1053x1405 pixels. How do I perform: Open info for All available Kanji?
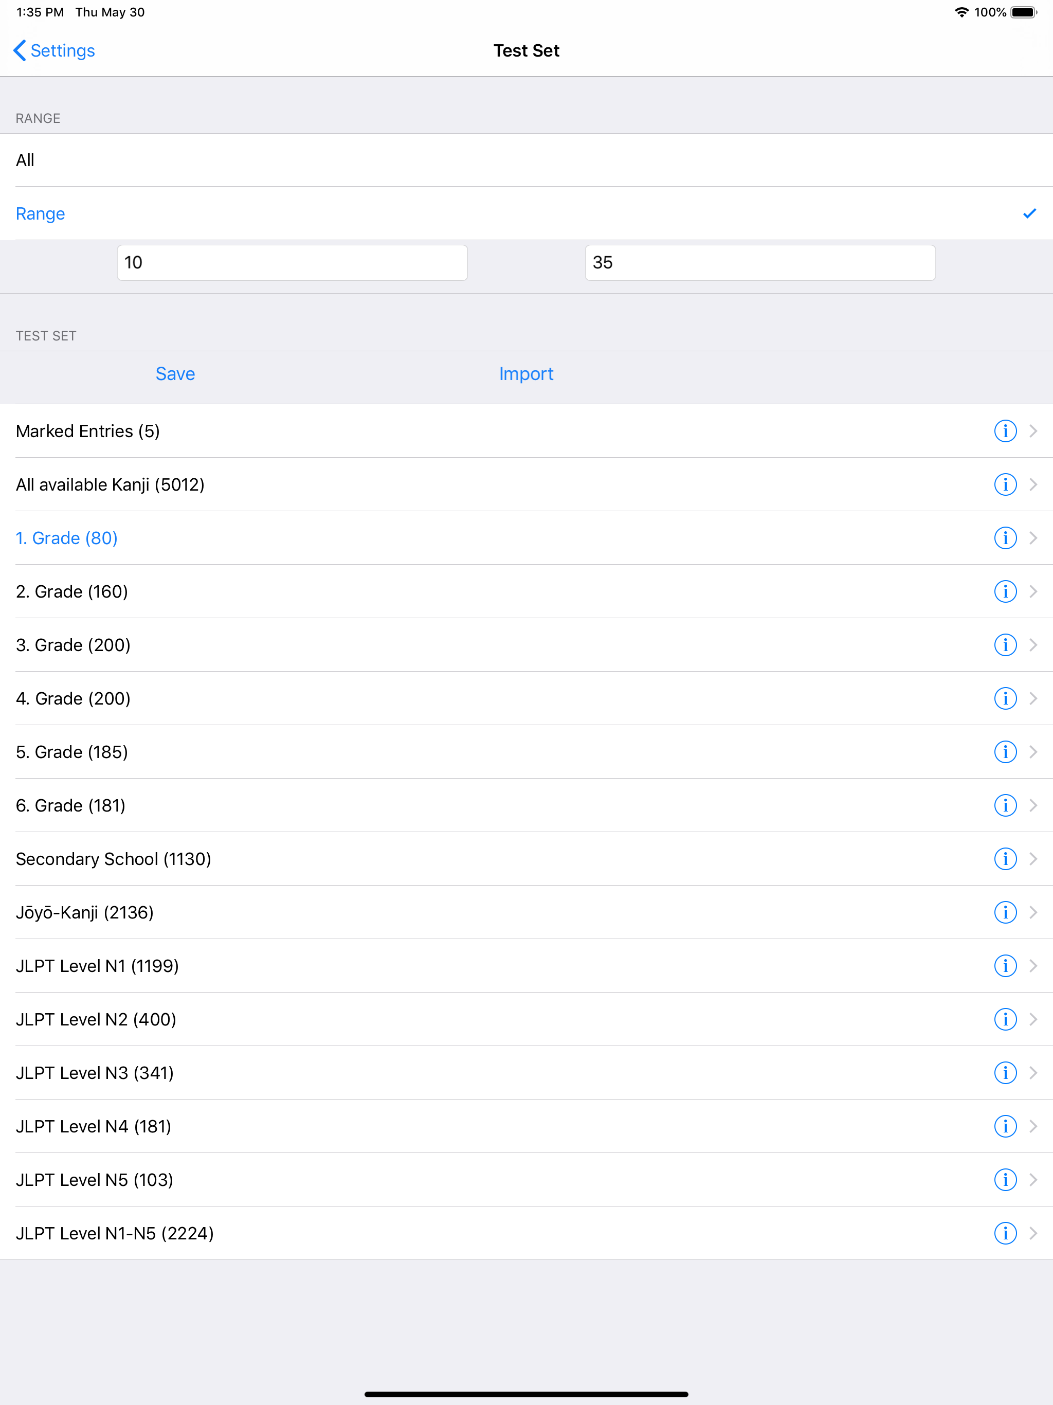pyautogui.click(x=1005, y=484)
